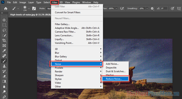The width and height of the screenshot is (182, 99).
Task: Click the Flow value field 100%
Action: pos(112,9)
